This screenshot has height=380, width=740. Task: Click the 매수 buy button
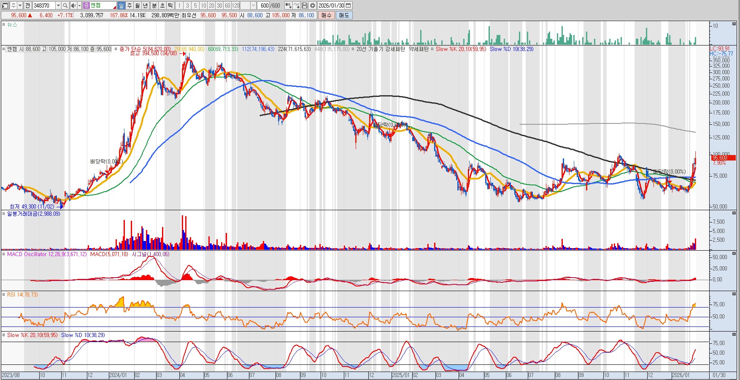click(x=327, y=15)
